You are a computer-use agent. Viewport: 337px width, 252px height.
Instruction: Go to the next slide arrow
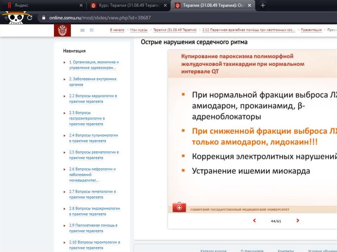click(298, 220)
